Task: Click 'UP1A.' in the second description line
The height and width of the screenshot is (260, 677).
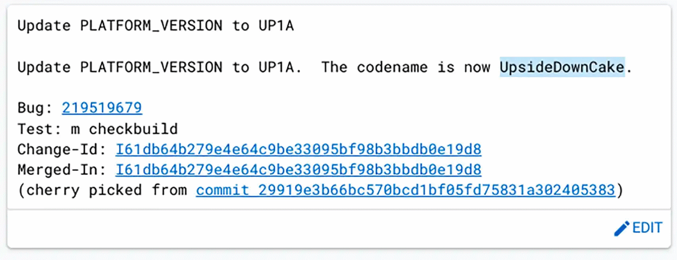Action: (280, 67)
